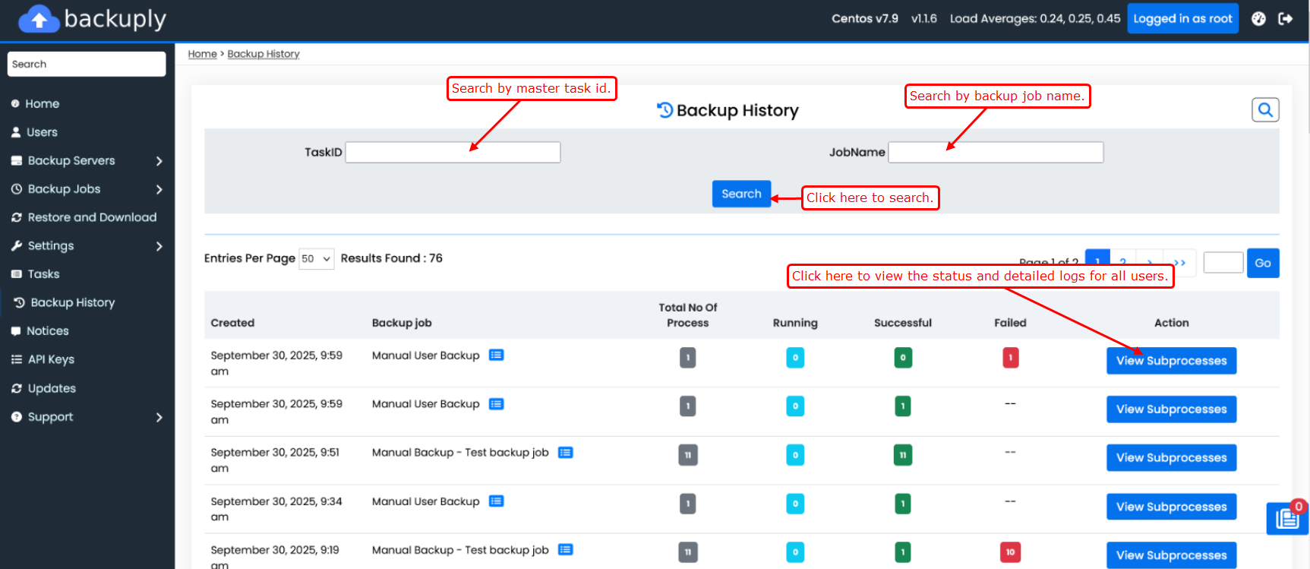Click the Home breadcrumb link
The image size is (1310, 569).
(x=202, y=54)
